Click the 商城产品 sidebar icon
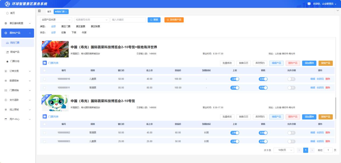 click(x=7, y=52)
